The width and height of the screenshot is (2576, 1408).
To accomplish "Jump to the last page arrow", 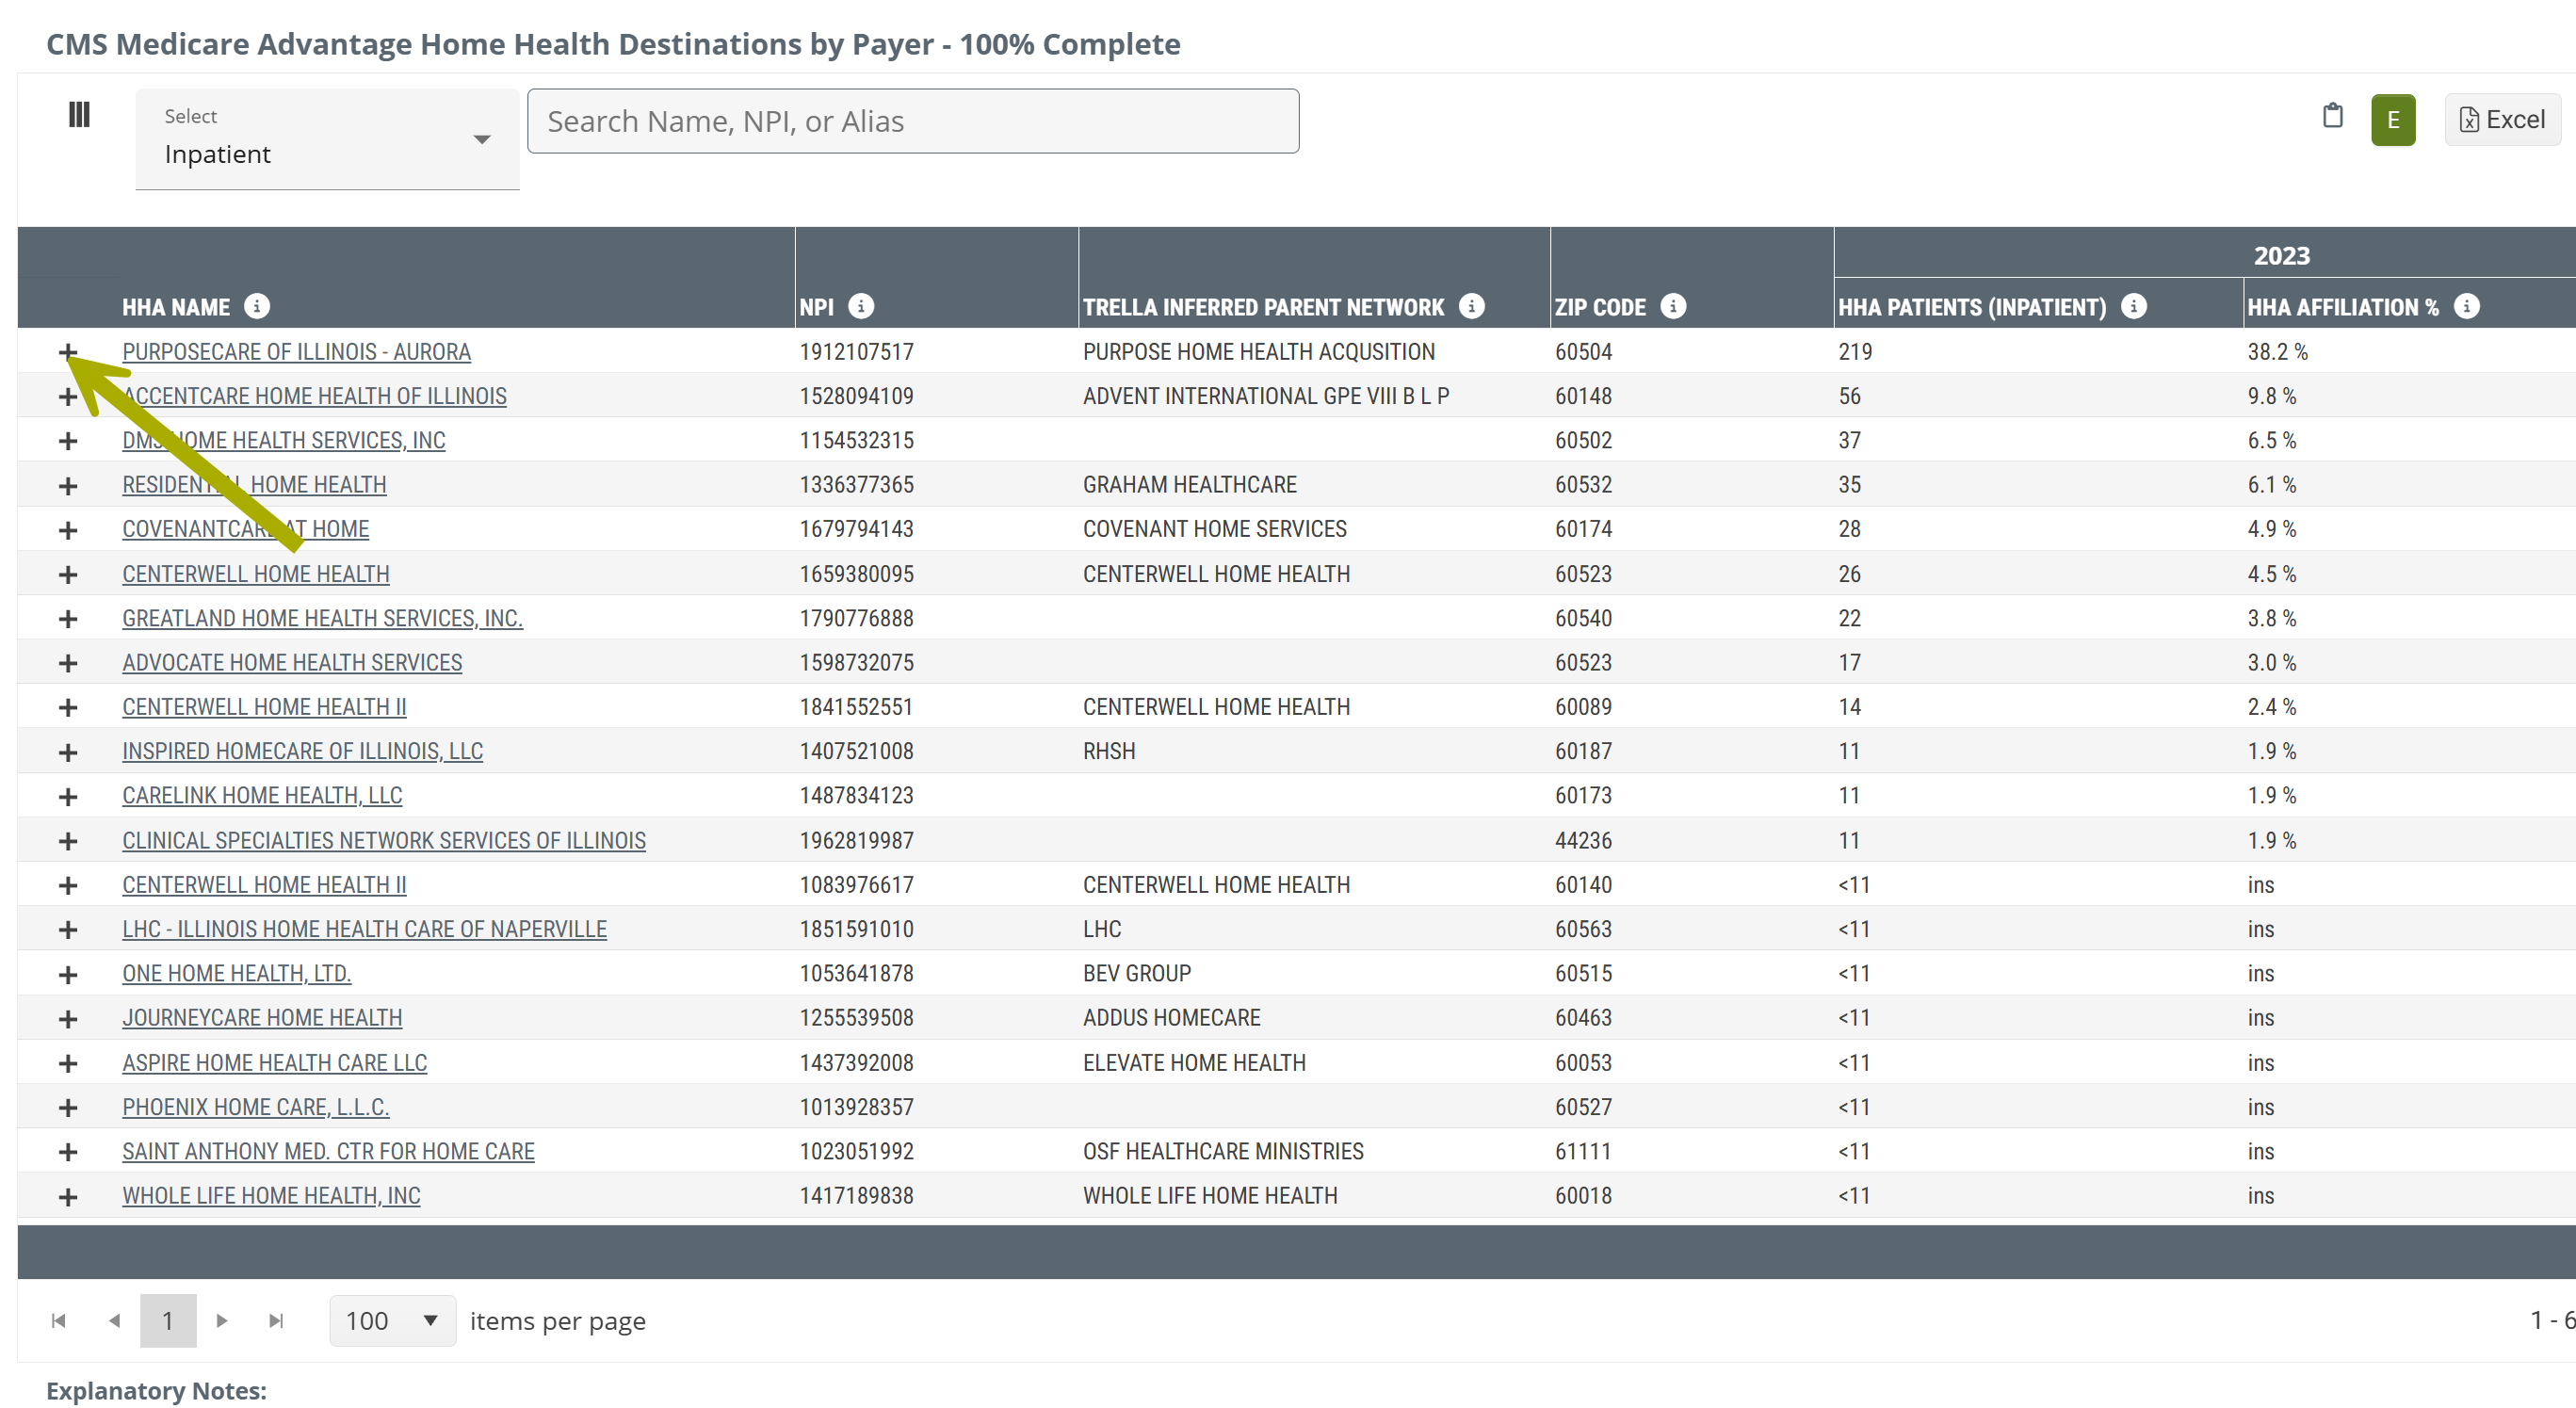I will [x=277, y=1320].
